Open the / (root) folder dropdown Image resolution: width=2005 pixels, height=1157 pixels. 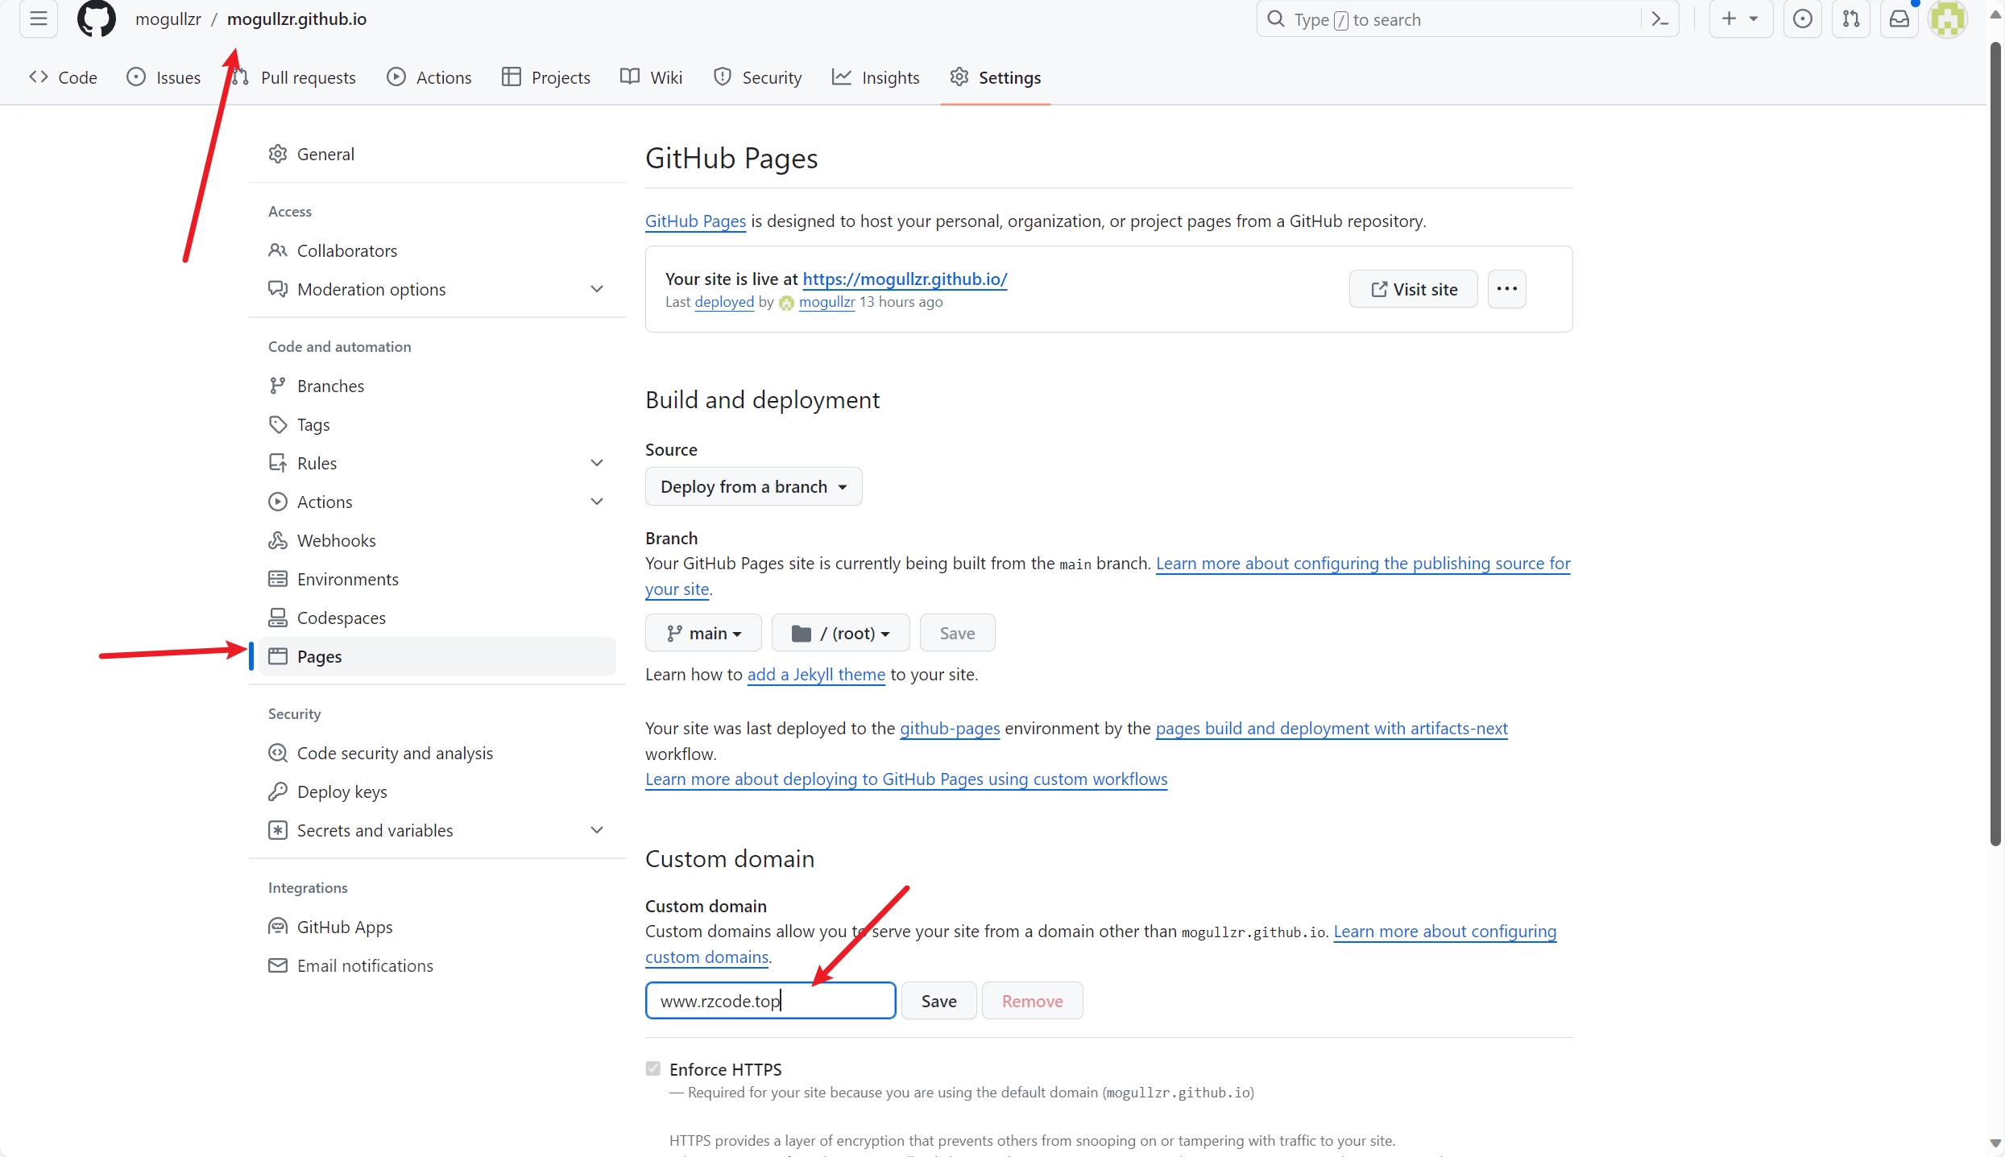[840, 633]
